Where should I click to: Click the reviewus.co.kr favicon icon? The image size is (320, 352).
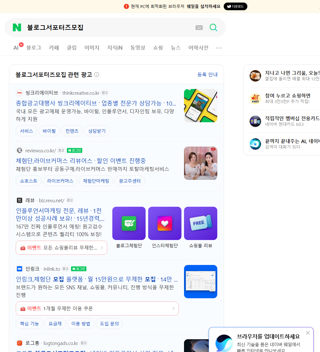point(20,150)
